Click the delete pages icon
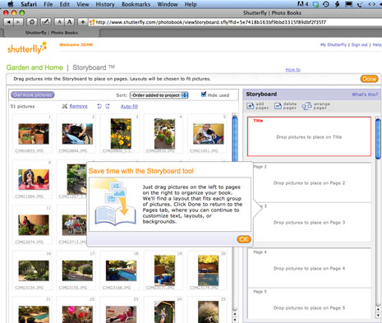Screen dimensions: 382x323 [x=278, y=106]
